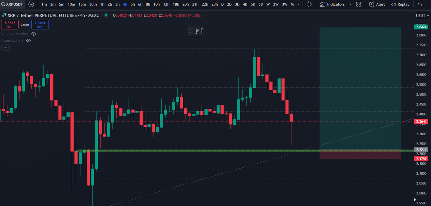Toggle visibility of KC 20 2.25 indicator
Image resolution: width=431 pixels, height=206 pixels.
(34, 34)
